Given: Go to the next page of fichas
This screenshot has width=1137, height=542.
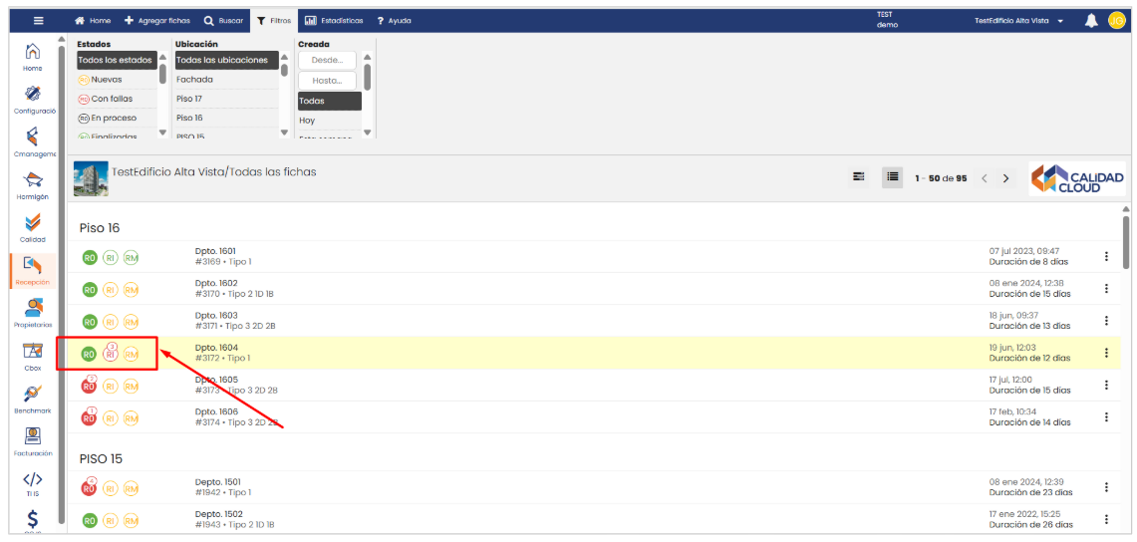Looking at the screenshot, I should pyautogui.click(x=1005, y=178).
